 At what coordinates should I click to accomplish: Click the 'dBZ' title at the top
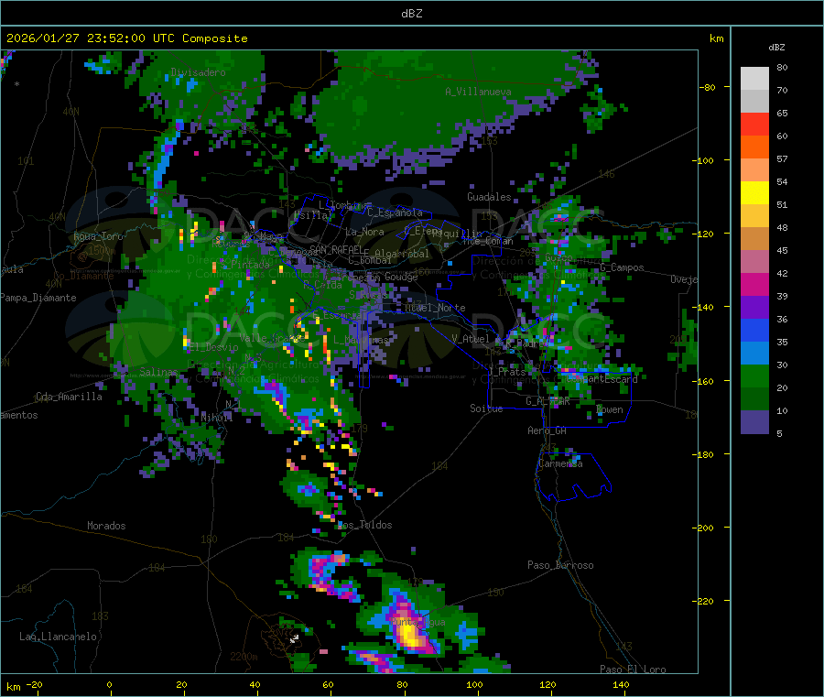(411, 14)
